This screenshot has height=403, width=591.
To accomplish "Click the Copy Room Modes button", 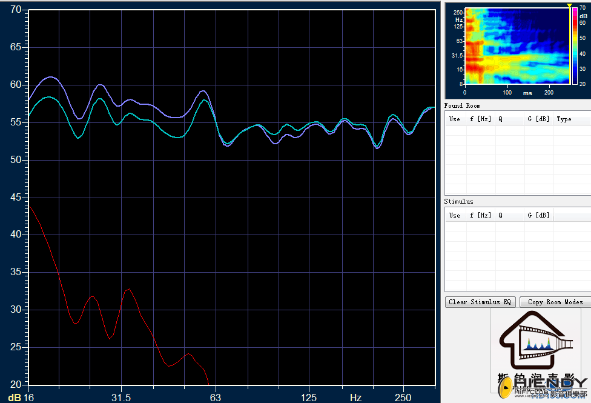I will (555, 302).
